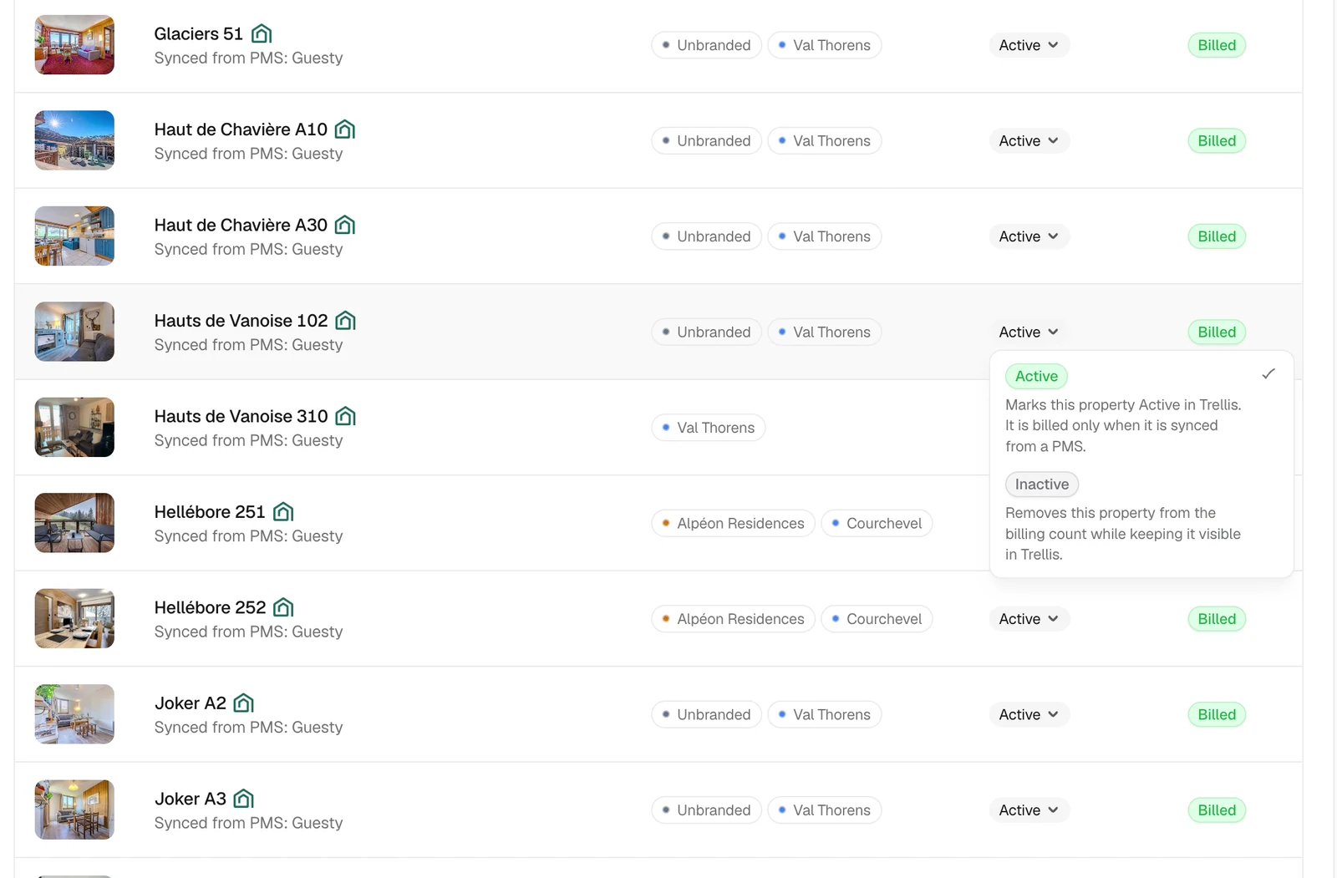Click the house icon beside Joker A3
1337x878 pixels.
(x=244, y=799)
